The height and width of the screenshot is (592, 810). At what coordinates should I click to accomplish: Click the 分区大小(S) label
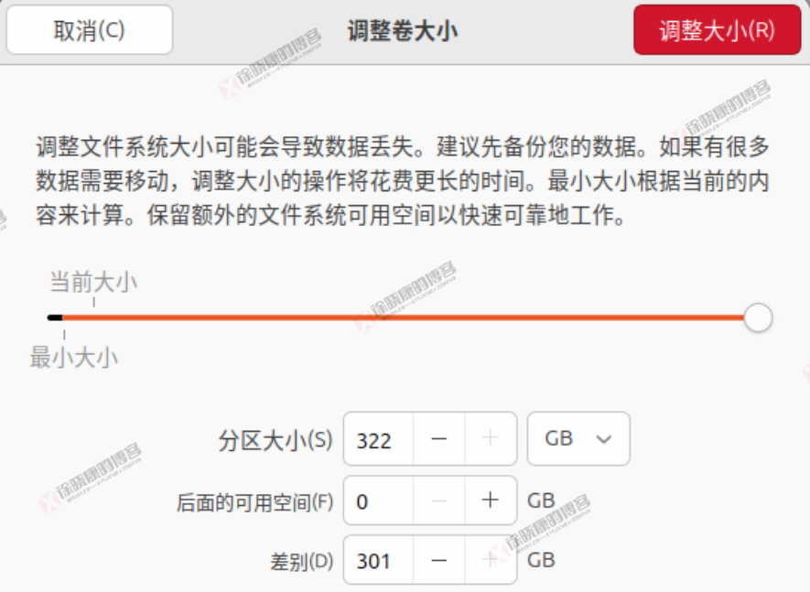[275, 441]
